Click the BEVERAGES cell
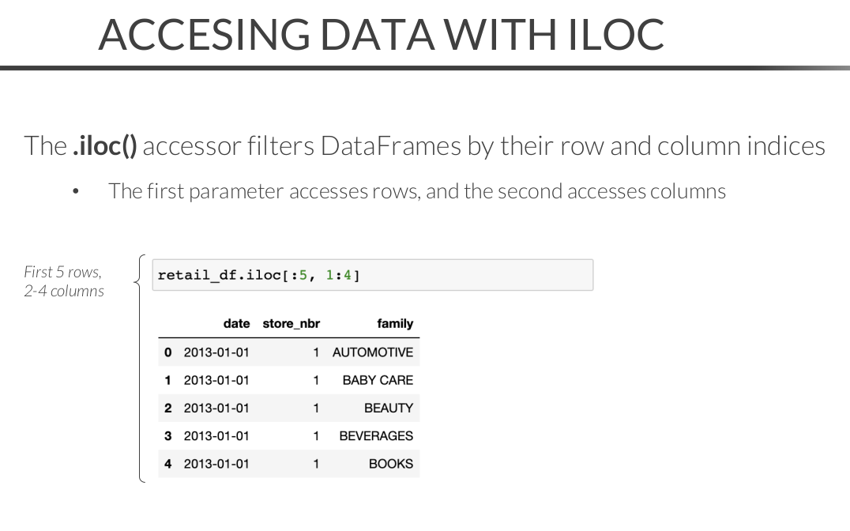The image size is (850, 531). 375,435
